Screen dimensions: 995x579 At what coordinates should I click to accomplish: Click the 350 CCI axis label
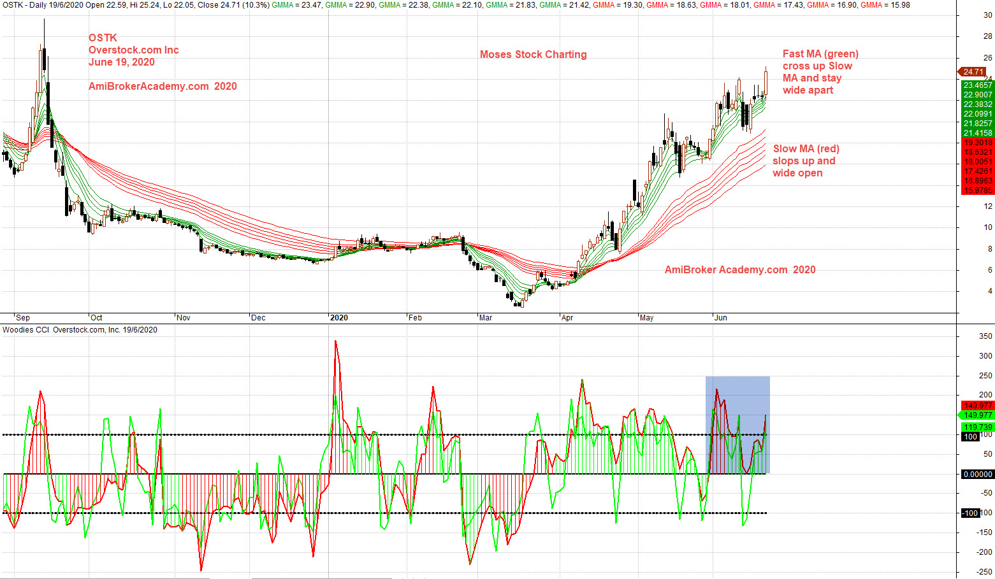985,336
